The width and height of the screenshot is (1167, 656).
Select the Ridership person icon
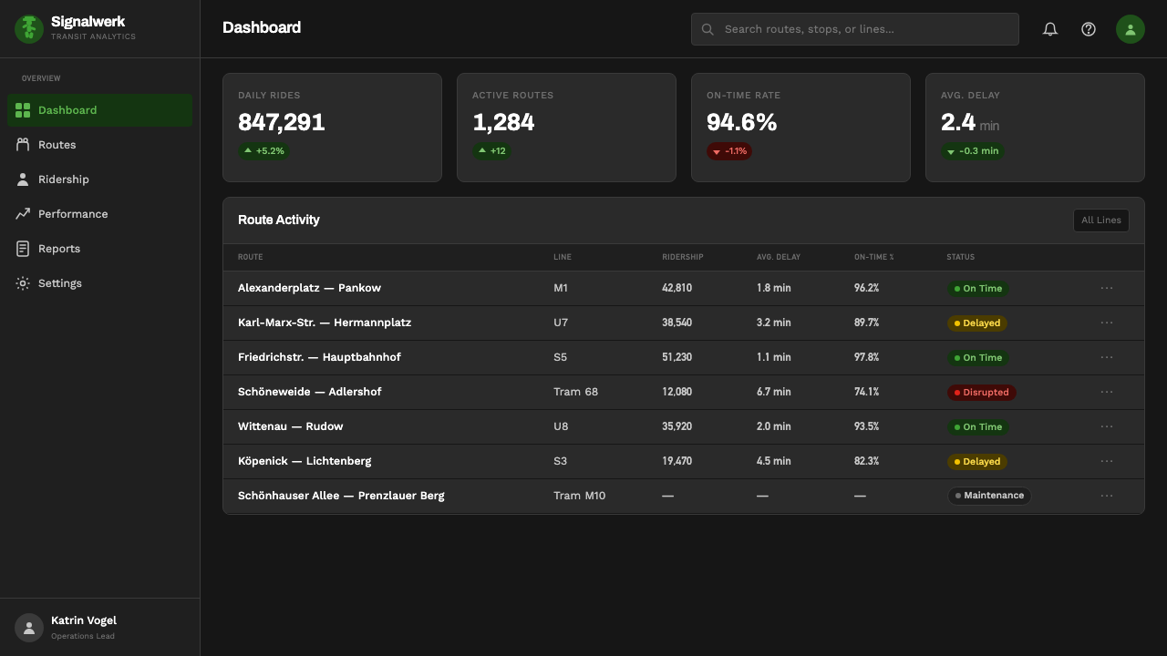click(x=23, y=179)
